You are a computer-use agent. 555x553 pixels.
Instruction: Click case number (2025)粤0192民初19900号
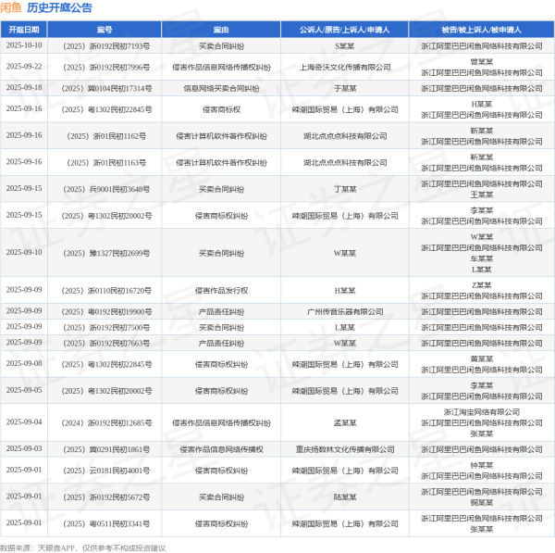(x=106, y=311)
